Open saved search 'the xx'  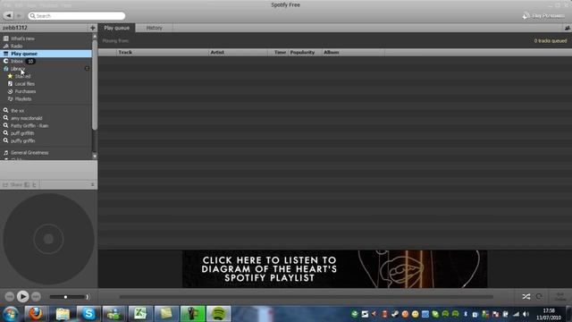coord(17,111)
